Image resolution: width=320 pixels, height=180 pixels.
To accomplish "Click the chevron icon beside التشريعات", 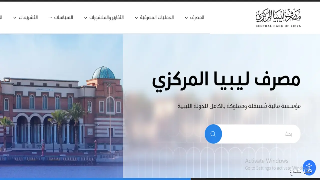I will pos(14,18).
